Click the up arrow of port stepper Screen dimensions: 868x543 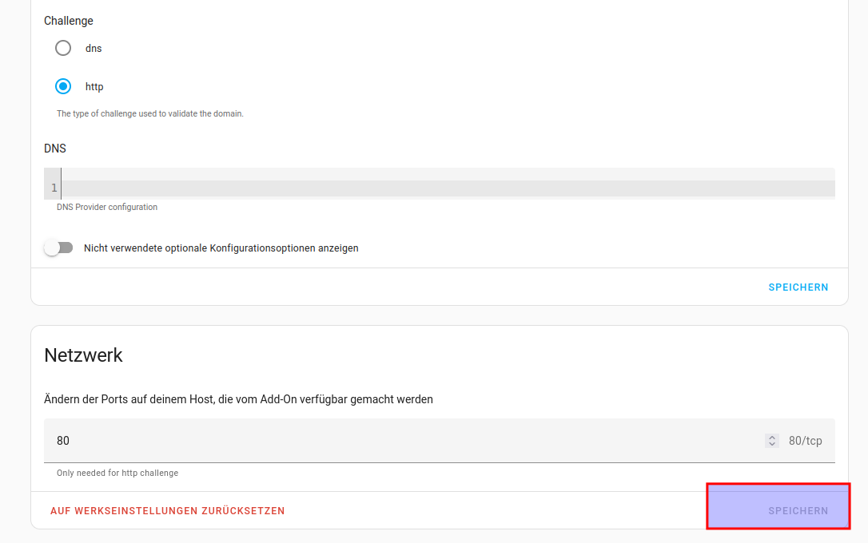pyautogui.click(x=771, y=438)
